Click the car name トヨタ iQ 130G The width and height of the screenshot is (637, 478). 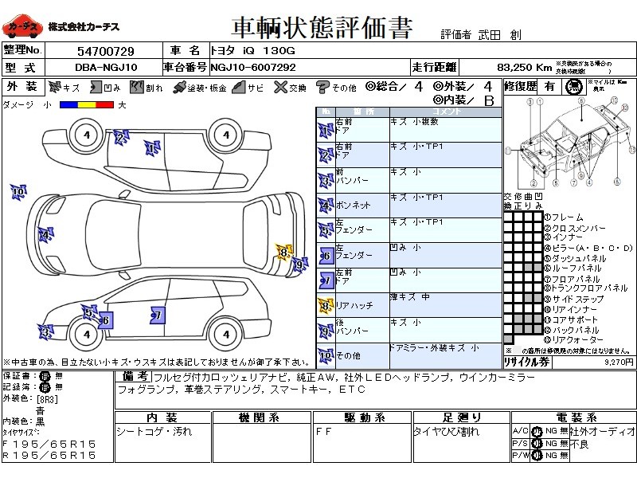[x=252, y=51]
